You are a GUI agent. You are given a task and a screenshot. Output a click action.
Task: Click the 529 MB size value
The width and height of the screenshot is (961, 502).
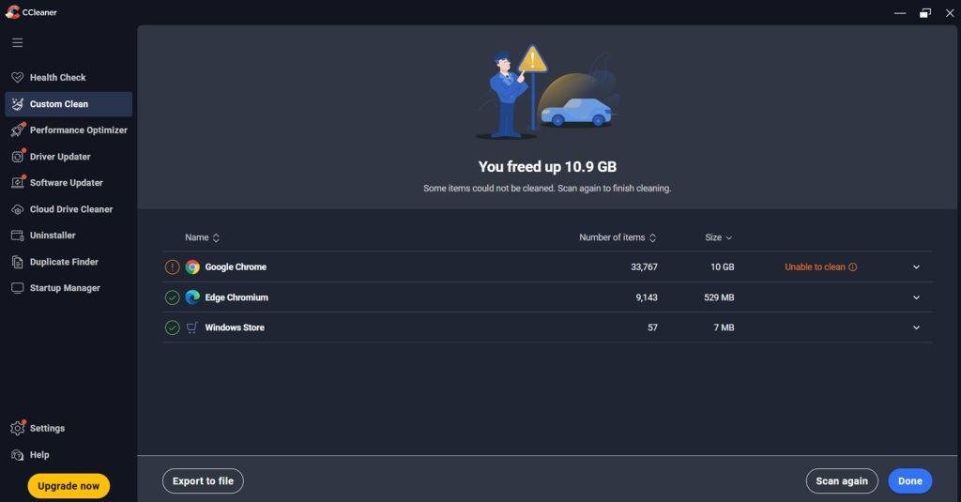[x=719, y=297]
